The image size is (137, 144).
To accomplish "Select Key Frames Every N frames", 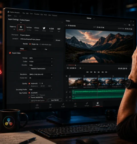I will coord(29,95).
